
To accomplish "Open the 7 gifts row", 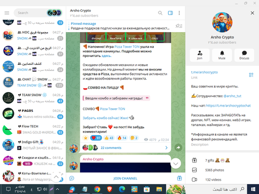I will [x=222, y=160].
